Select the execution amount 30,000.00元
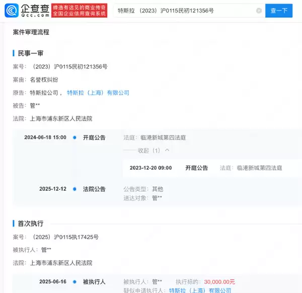 tap(219, 282)
